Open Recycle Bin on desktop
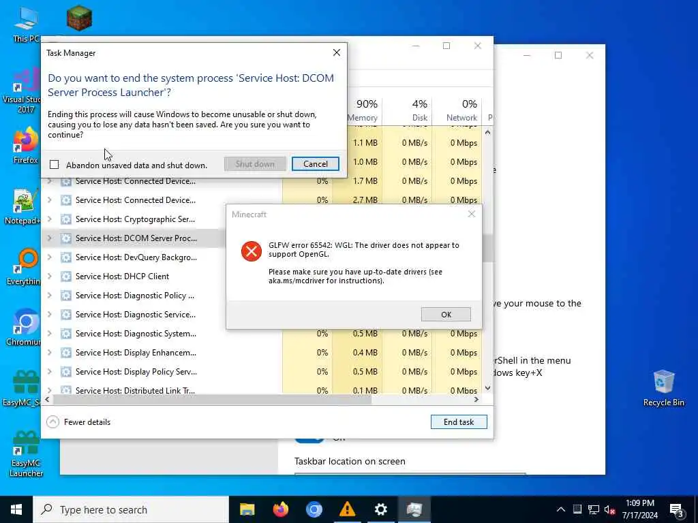Image resolution: width=698 pixels, height=523 pixels. pyautogui.click(x=663, y=387)
